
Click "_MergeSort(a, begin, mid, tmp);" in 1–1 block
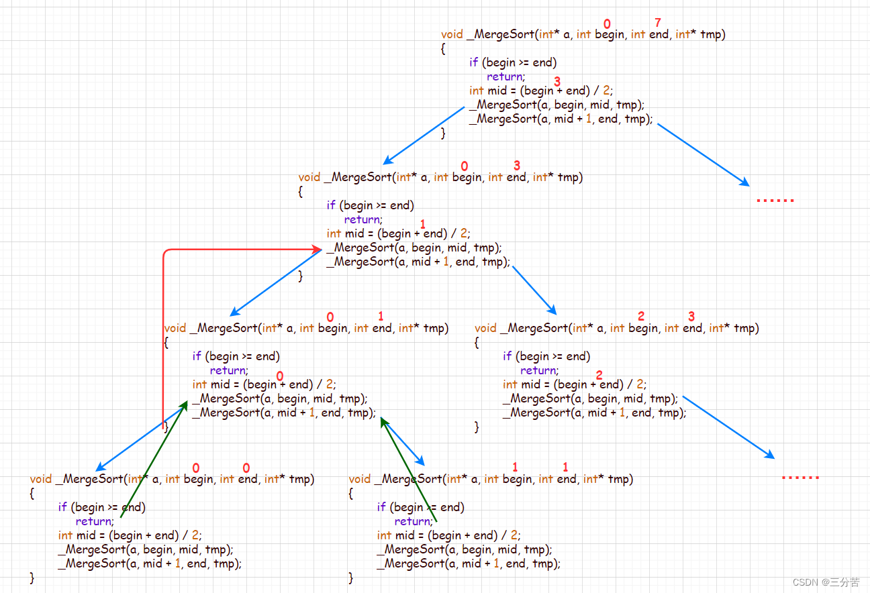[465, 549]
